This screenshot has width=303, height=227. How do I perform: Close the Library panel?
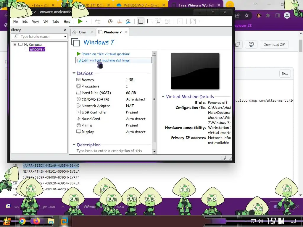pyautogui.click(x=65, y=30)
